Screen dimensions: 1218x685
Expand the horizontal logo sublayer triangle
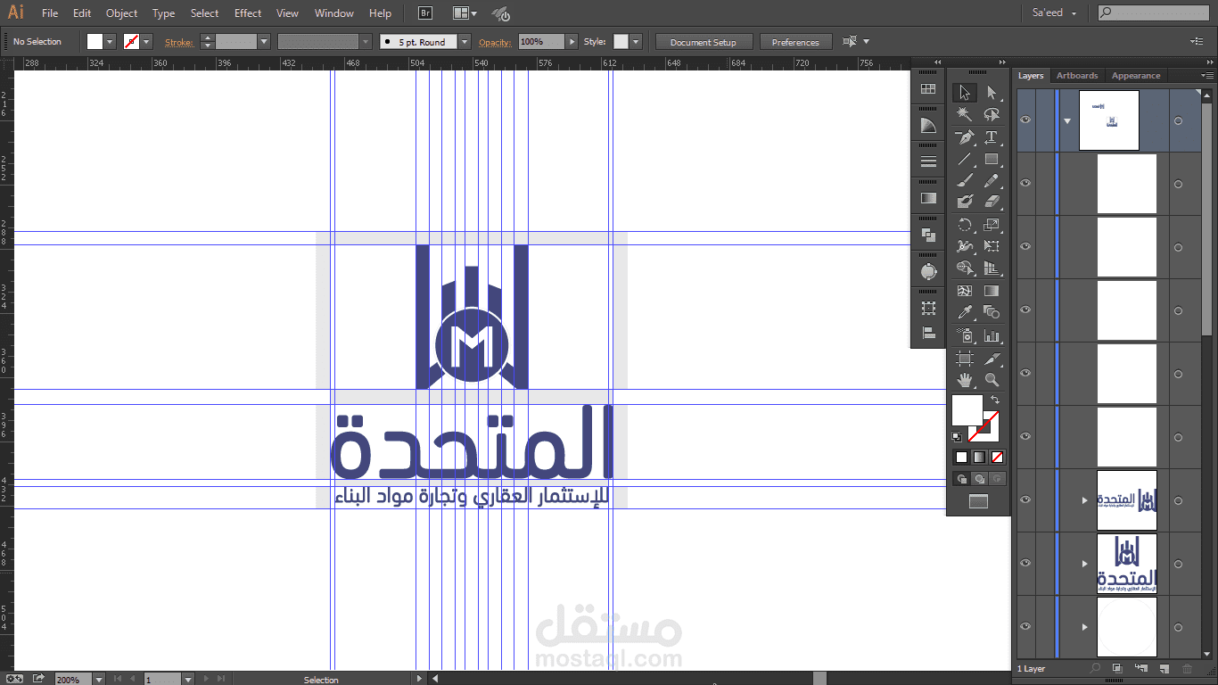tap(1085, 500)
